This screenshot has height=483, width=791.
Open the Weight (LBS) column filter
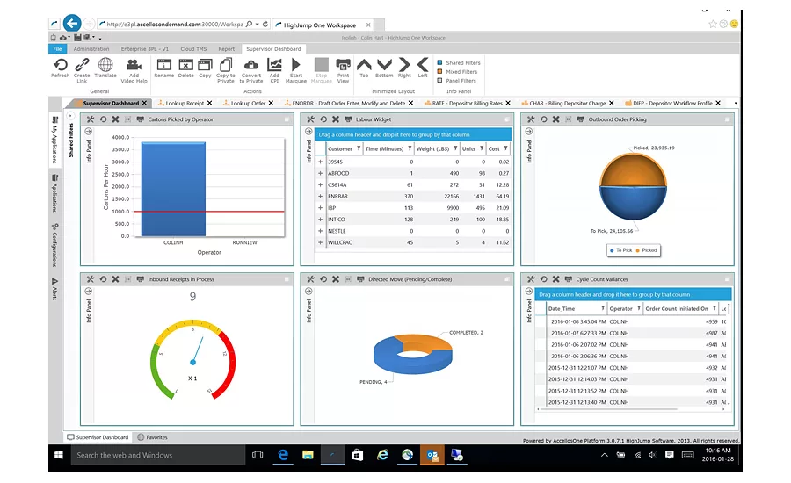coord(455,148)
